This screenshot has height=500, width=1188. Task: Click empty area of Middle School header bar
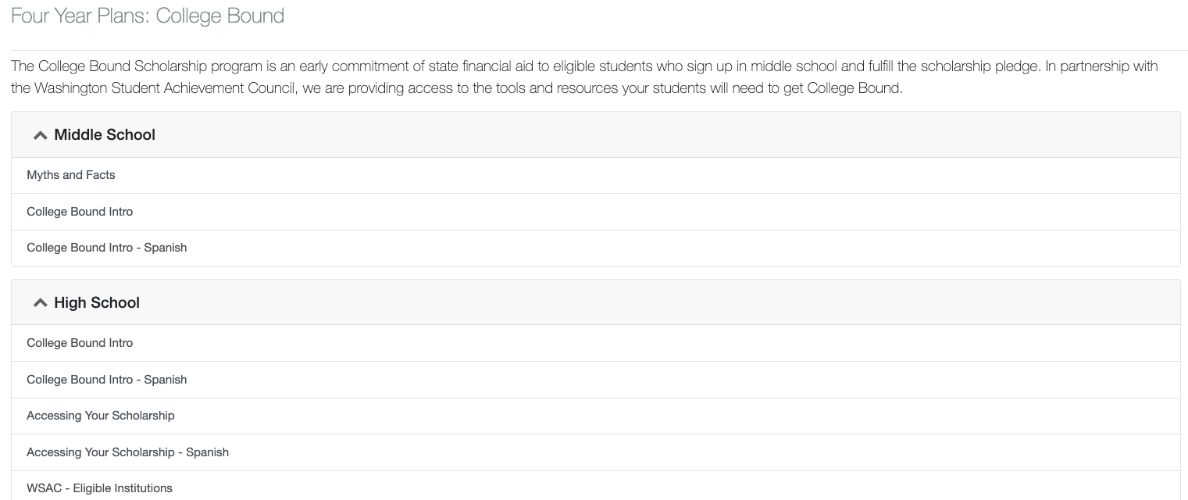(664, 135)
